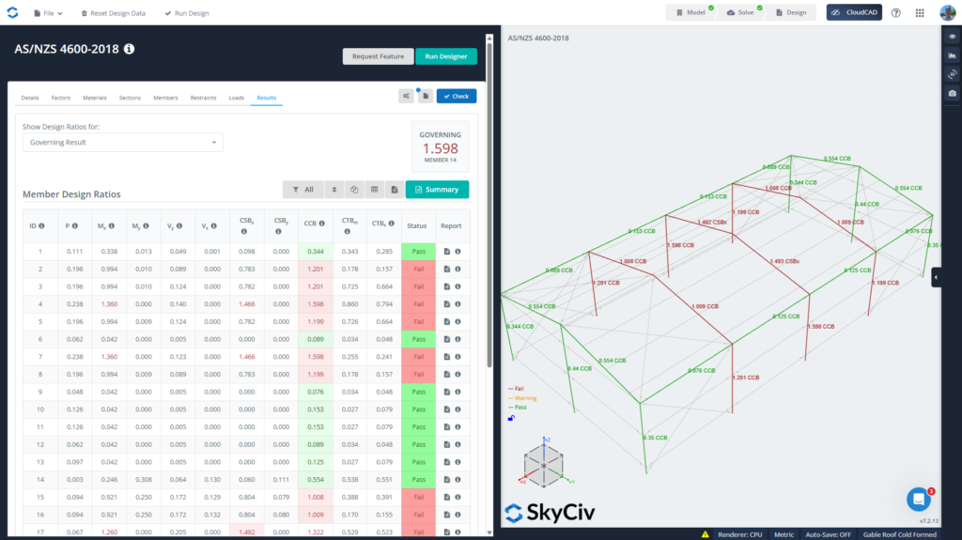The image size is (962, 540).
Task: Click the info icon next to P header
Action: [x=75, y=225]
